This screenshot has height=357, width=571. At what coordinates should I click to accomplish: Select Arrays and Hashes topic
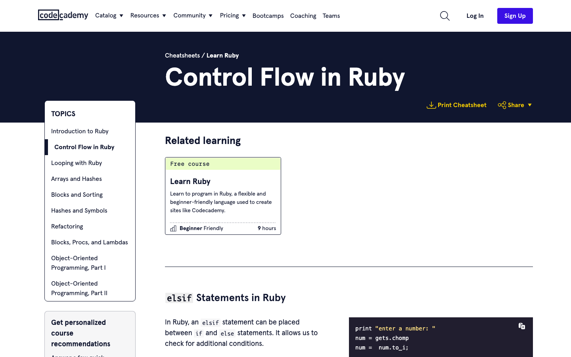(77, 179)
